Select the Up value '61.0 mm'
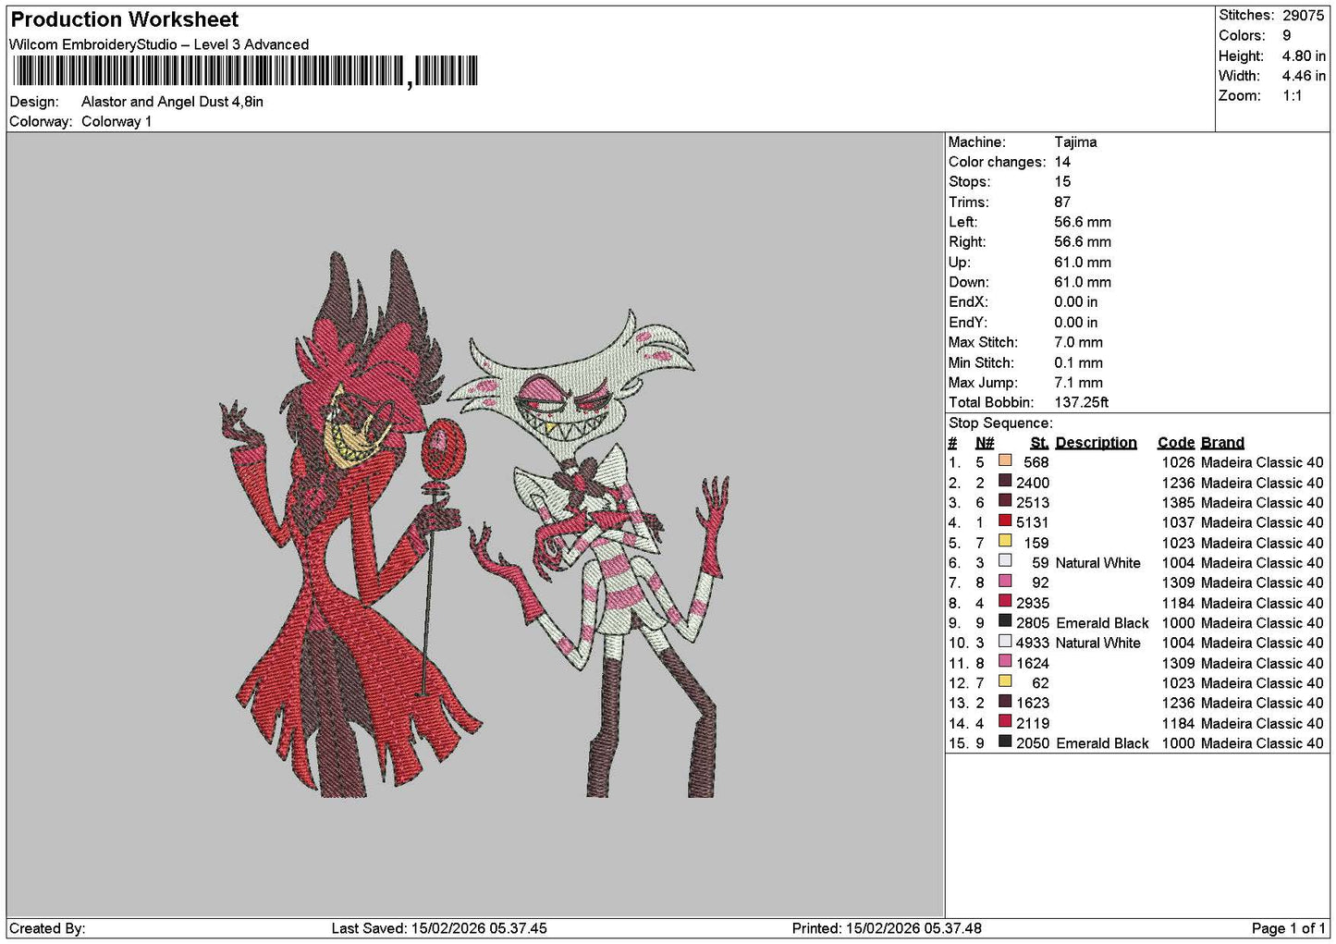 point(1083,263)
